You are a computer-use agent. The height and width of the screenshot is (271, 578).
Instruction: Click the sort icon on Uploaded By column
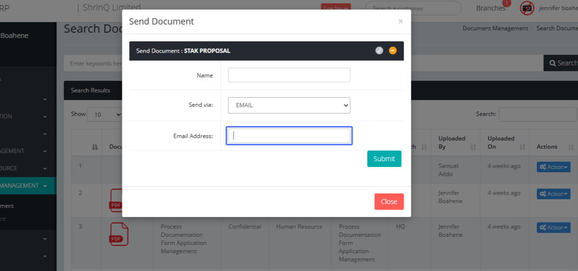click(473, 147)
